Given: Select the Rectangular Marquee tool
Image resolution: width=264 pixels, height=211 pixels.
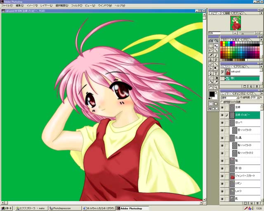Looking at the screenshot, I should point(211,46).
